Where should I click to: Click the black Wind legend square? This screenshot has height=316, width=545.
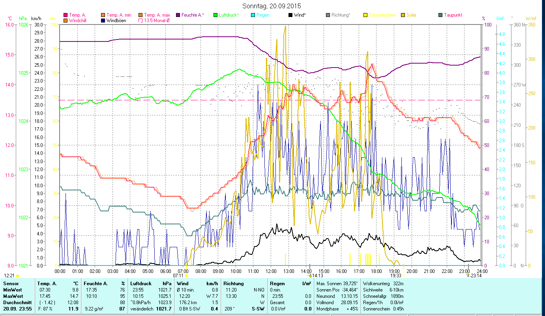coord(290,15)
